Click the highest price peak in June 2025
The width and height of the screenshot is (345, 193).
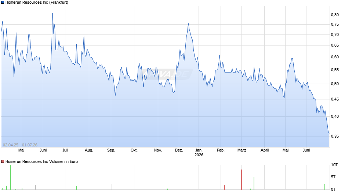pos(52,13)
